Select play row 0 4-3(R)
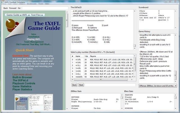 pos(102,60)
